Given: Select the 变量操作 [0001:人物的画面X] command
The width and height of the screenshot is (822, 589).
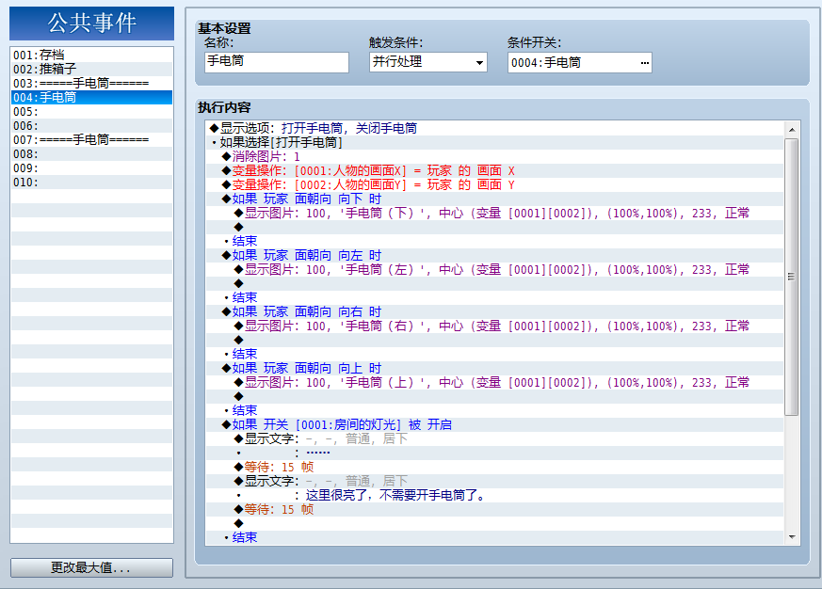Looking at the screenshot, I should coord(495,171).
